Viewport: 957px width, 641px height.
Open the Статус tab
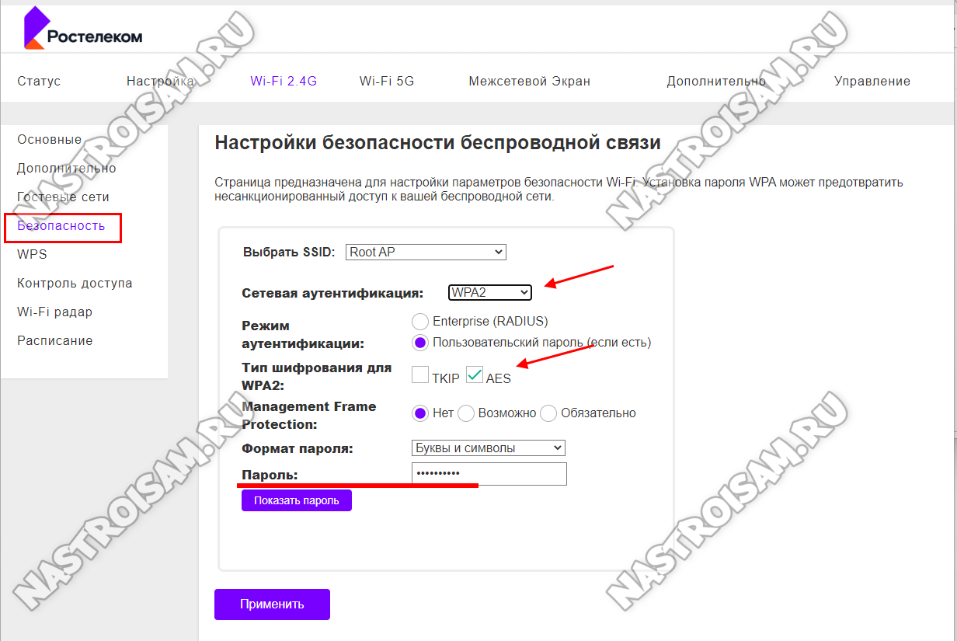coord(39,81)
